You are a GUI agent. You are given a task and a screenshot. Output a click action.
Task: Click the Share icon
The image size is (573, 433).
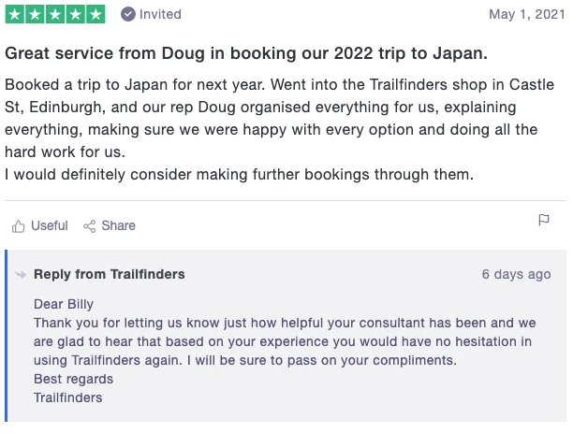click(90, 226)
